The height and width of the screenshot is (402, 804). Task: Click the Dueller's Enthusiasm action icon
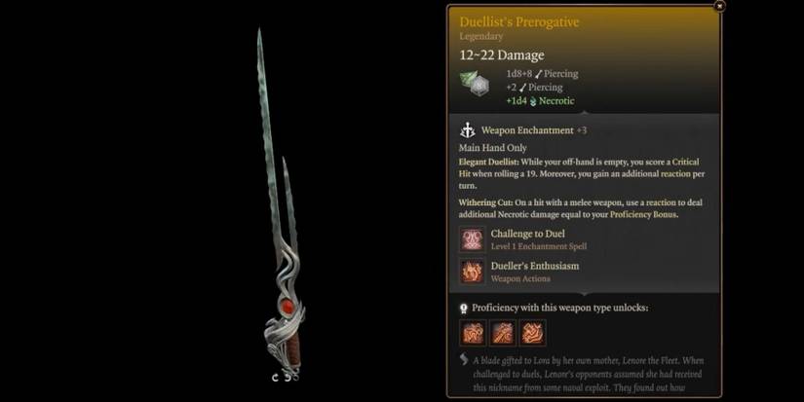pos(472,272)
